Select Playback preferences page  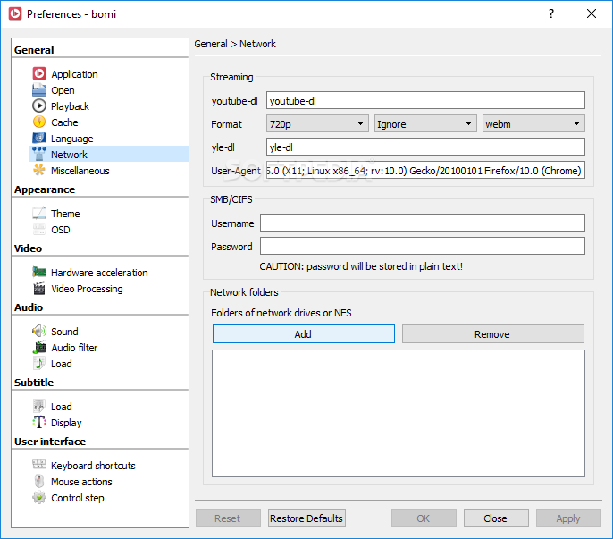pos(70,106)
